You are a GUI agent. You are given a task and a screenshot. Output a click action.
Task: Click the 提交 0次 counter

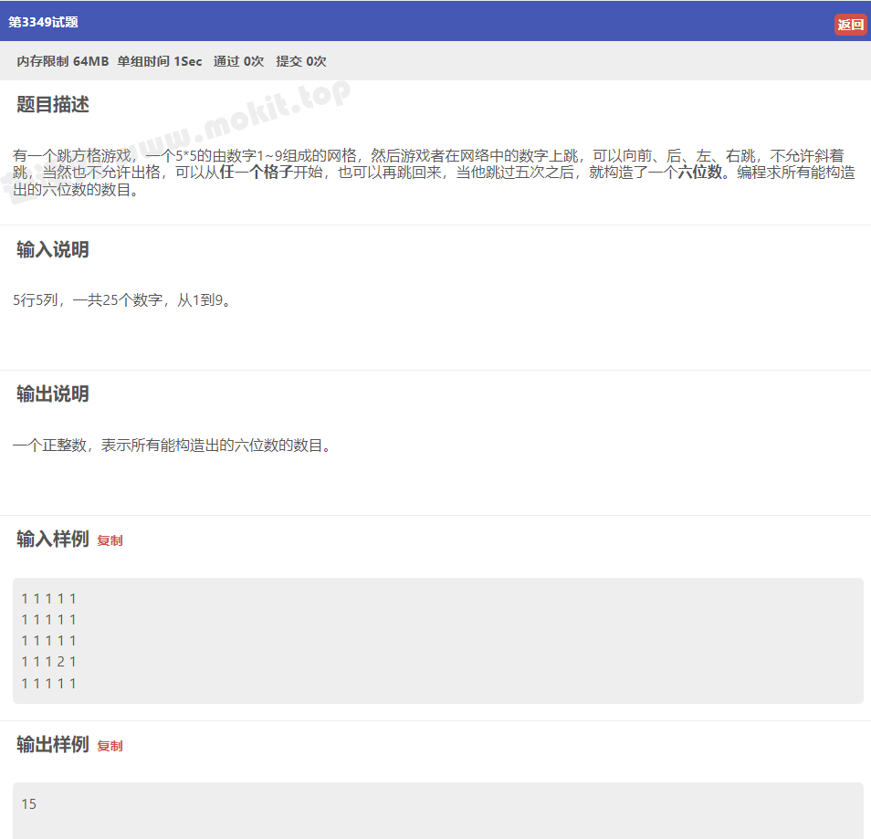[301, 61]
